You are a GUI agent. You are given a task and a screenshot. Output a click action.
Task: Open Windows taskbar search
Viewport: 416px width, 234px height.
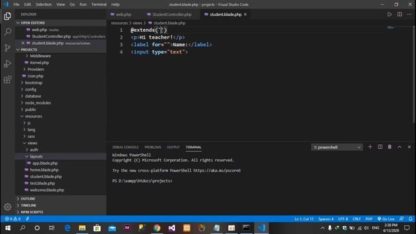[x=23, y=228]
